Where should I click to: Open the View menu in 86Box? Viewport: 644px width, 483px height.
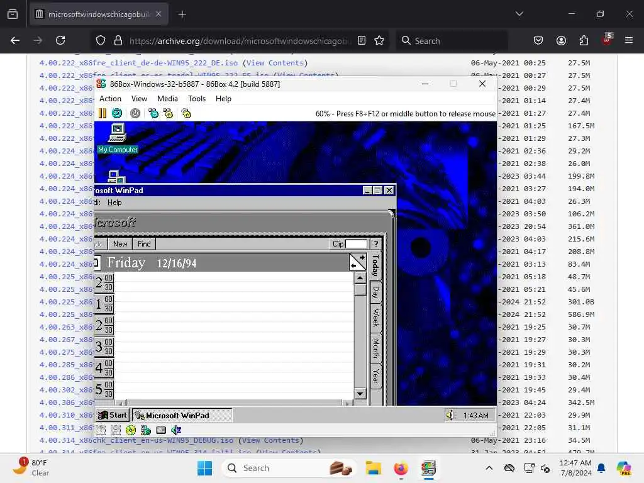click(x=139, y=99)
